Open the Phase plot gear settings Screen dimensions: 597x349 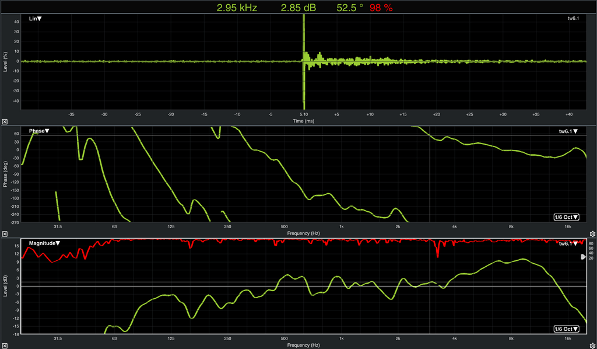pyautogui.click(x=592, y=233)
